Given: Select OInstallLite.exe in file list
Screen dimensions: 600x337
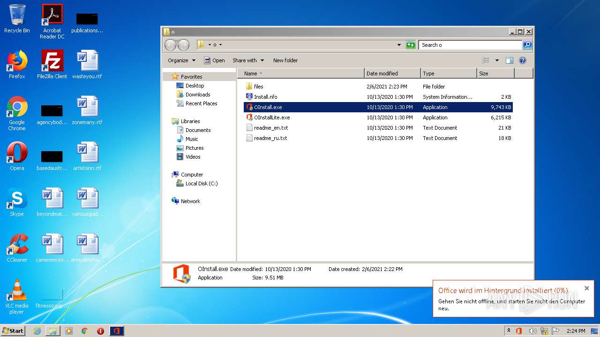Looking at the screenshot, I should 378,117.
